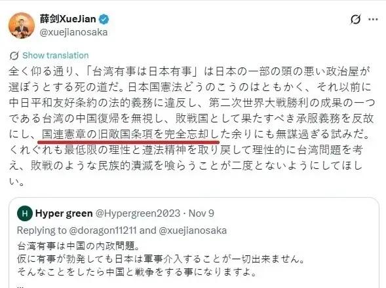Click the quoted line そんなことをしたら中国と戦争

tap(83, 272)
